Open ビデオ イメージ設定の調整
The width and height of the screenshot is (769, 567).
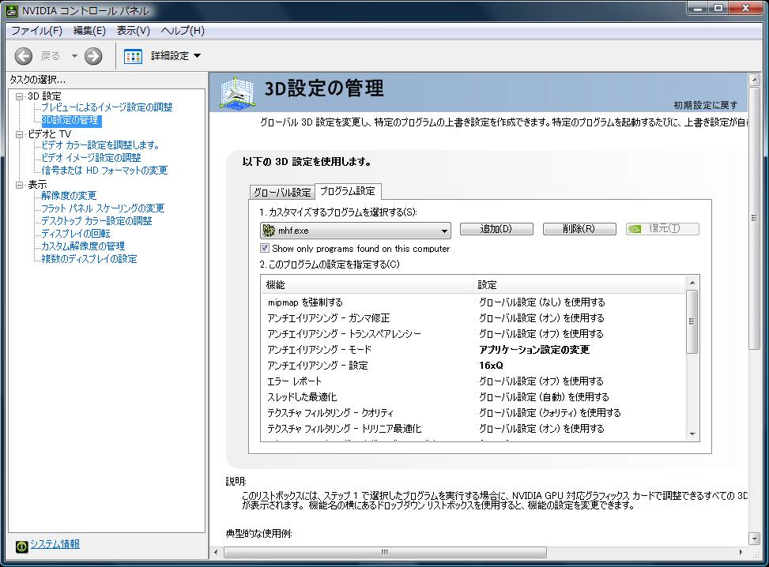pyautogui.click(x=91, y=158)
